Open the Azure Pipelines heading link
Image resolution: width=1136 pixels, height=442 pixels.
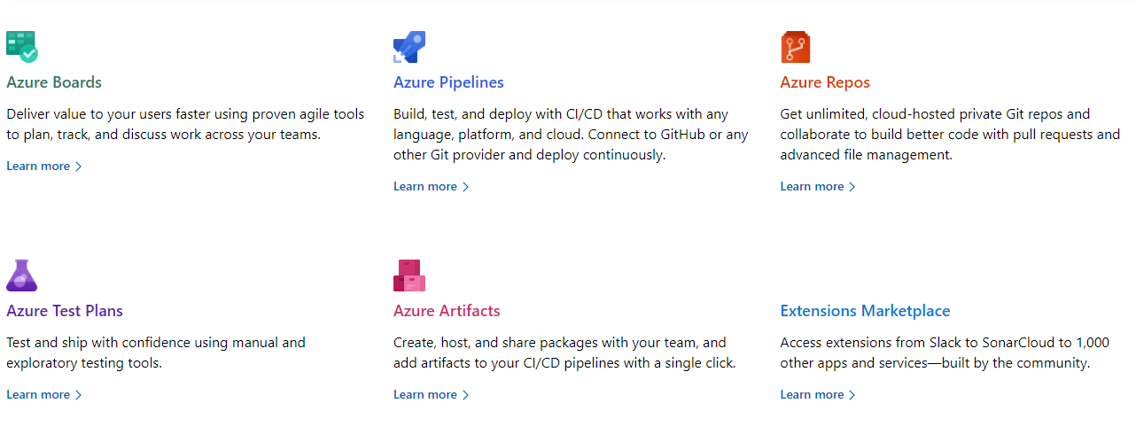[x=448, y=82]
